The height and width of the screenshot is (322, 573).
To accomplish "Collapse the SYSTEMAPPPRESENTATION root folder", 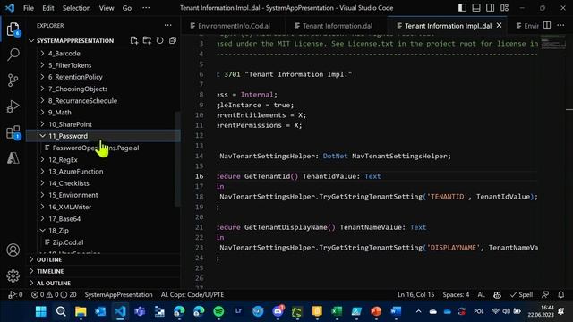I will [x=75, y=40].
